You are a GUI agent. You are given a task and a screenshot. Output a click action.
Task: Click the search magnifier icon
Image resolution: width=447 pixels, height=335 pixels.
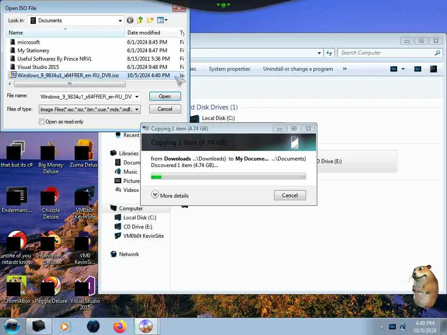pyautogui.click(x=437, y=53)
